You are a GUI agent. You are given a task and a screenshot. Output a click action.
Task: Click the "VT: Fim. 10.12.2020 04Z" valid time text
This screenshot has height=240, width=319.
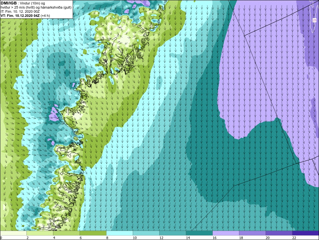[x=20, y=15]
